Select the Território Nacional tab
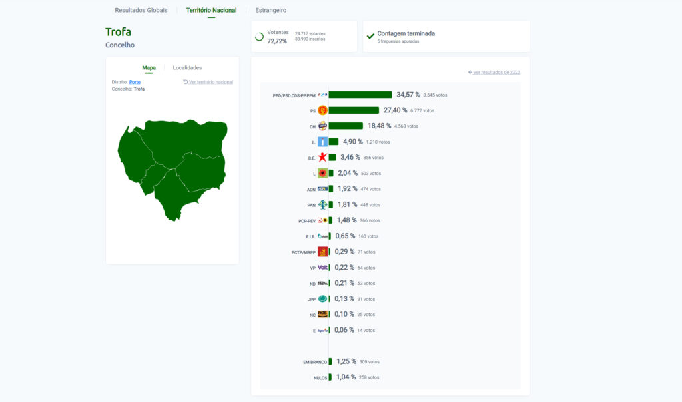This screenshot has height=402, width=682. coord(211,10)
